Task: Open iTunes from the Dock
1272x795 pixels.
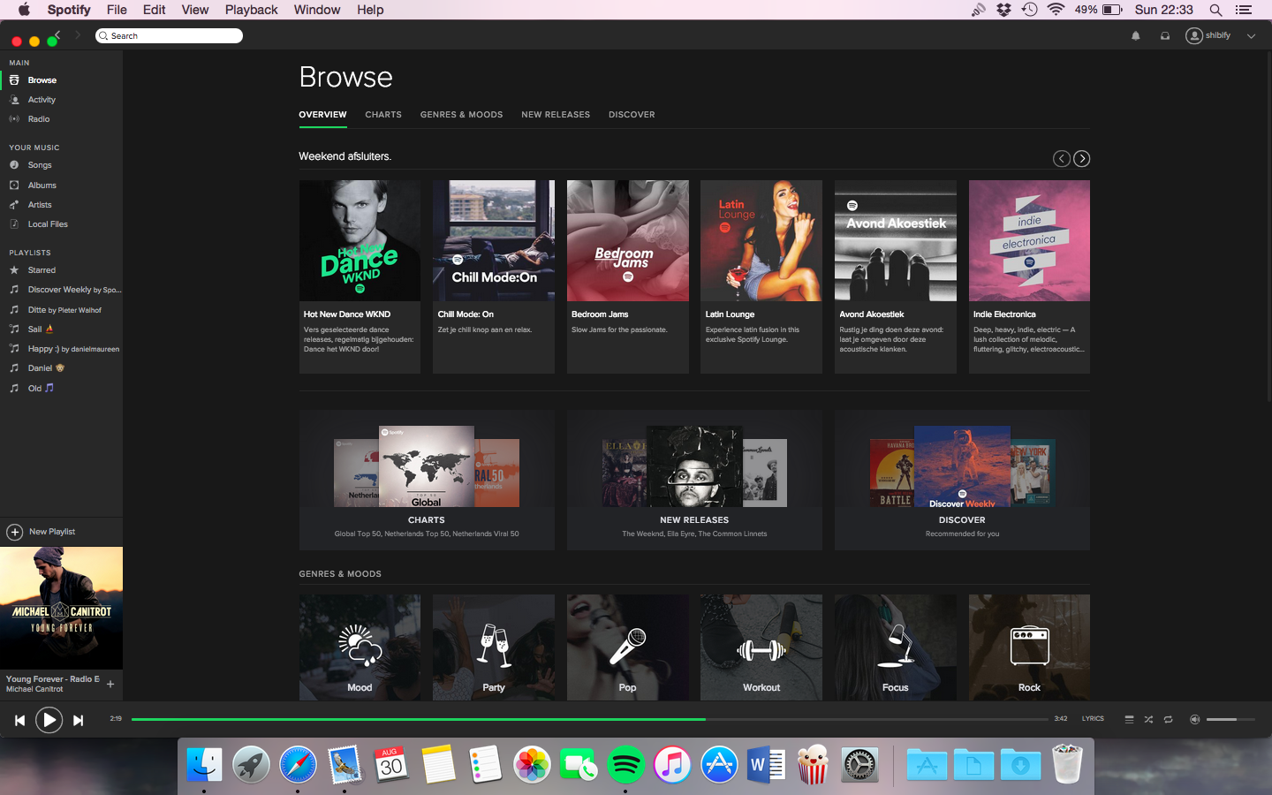Action: pyautogui.click(x=672, y=765)
